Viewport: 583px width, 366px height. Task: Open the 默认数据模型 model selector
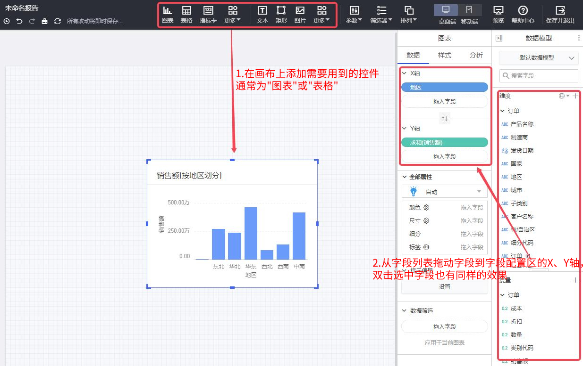539,58
